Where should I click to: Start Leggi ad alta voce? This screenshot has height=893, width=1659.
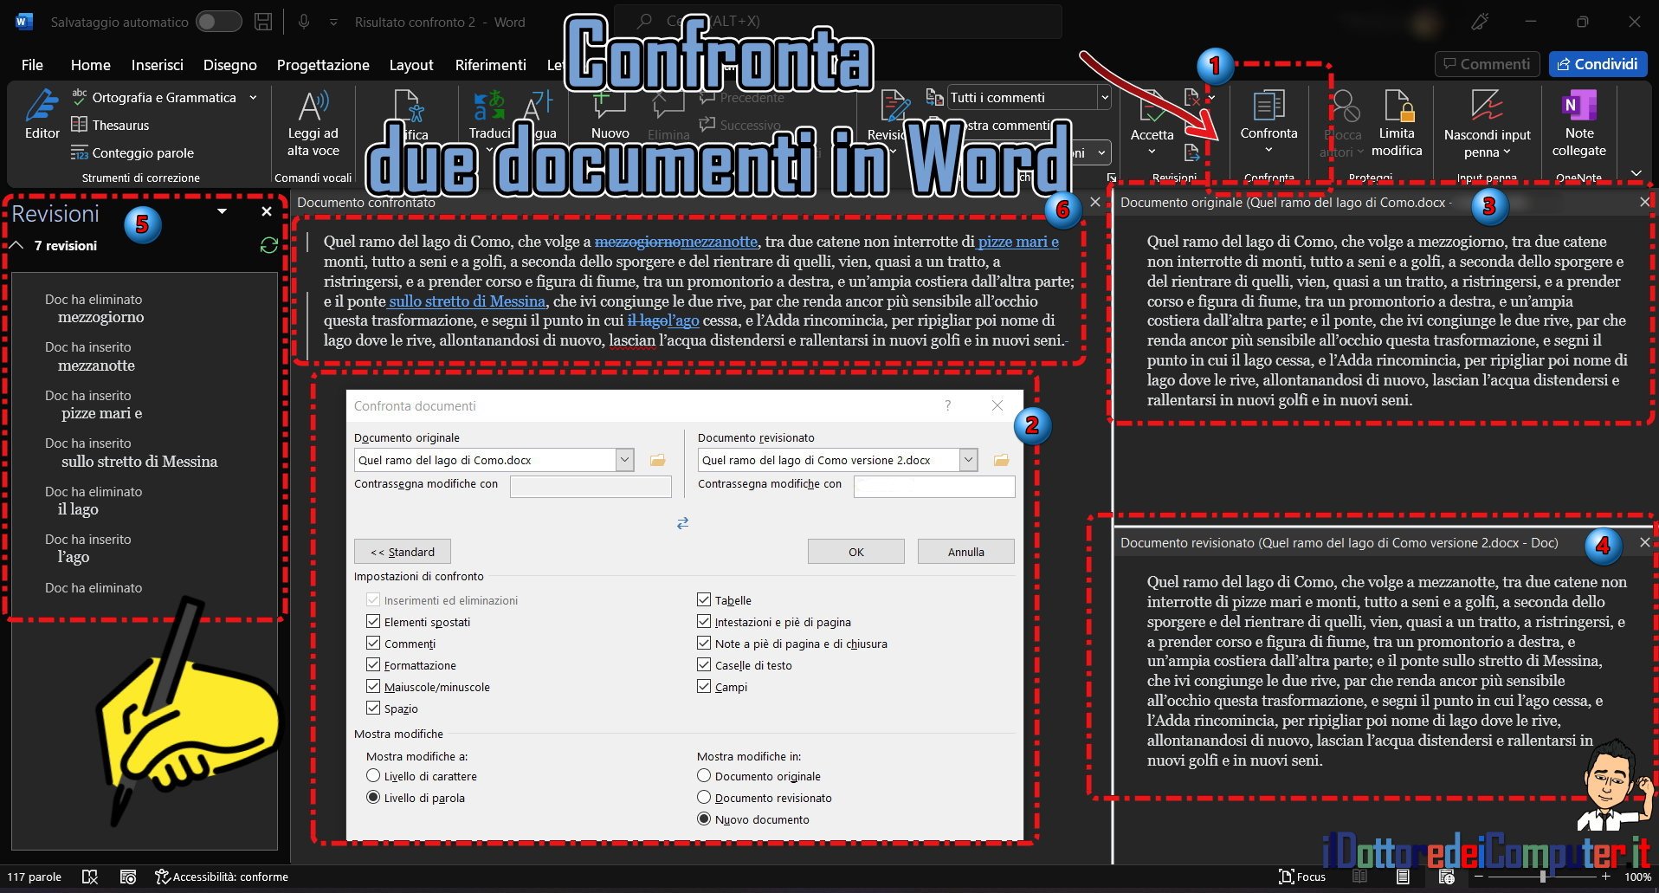pyautogui.click(x=313, y=124)
